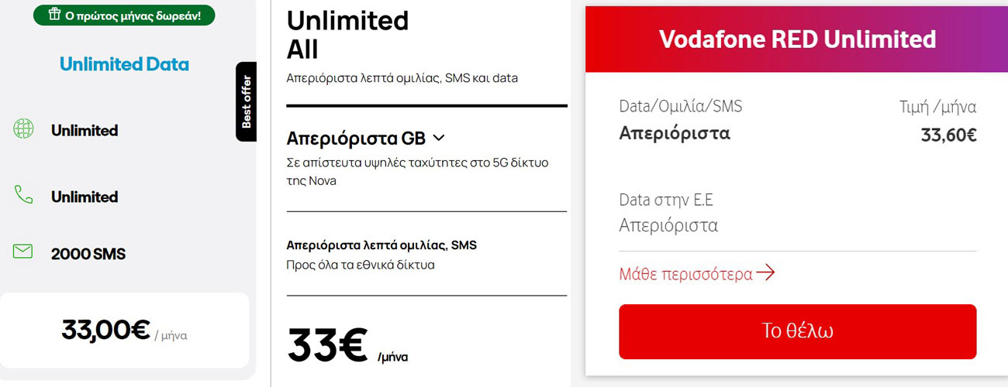Expand the Απεριόριστα GB chevron
The image size is (1008, 387).
(438, 138)
